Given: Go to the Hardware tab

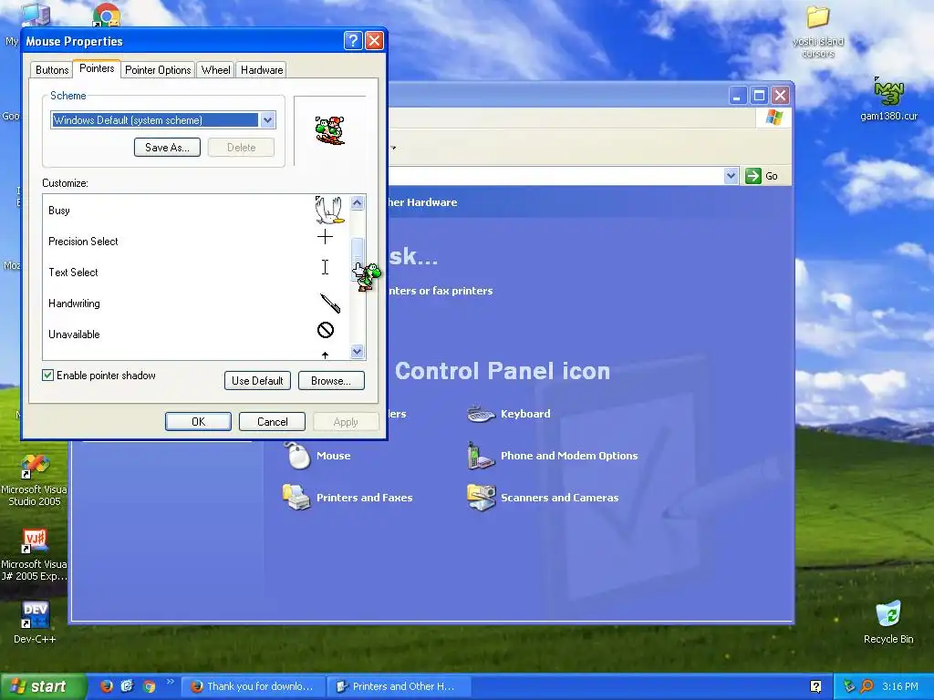Looking at the screenshot, I should click(262, 70).
